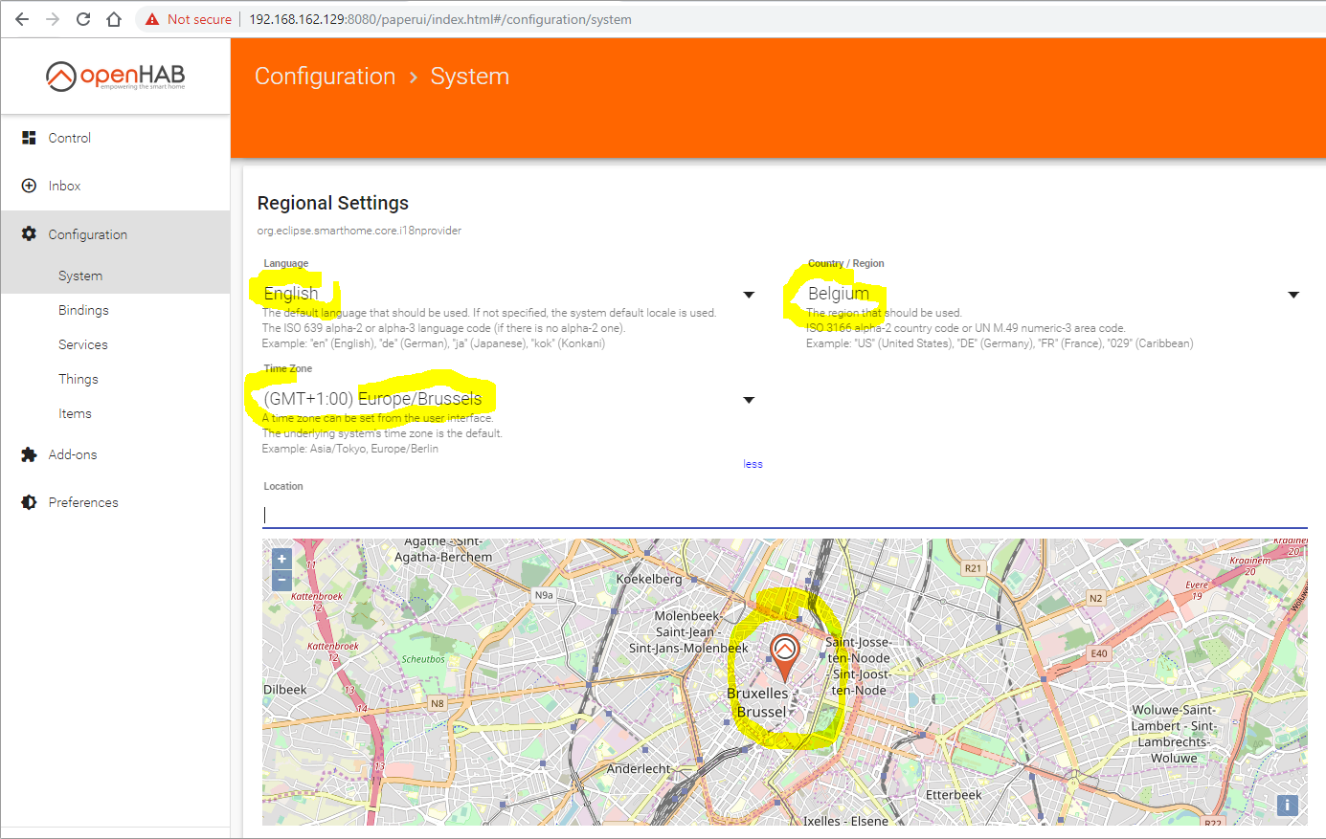
Task: Click the less link
Action: point(753,464)
